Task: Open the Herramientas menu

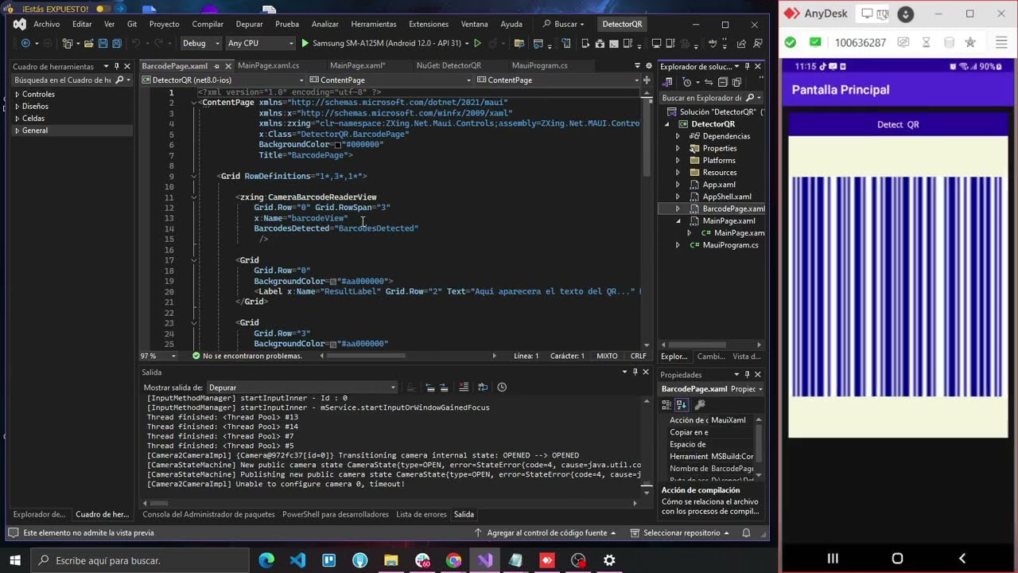Action: pos(374,24)
